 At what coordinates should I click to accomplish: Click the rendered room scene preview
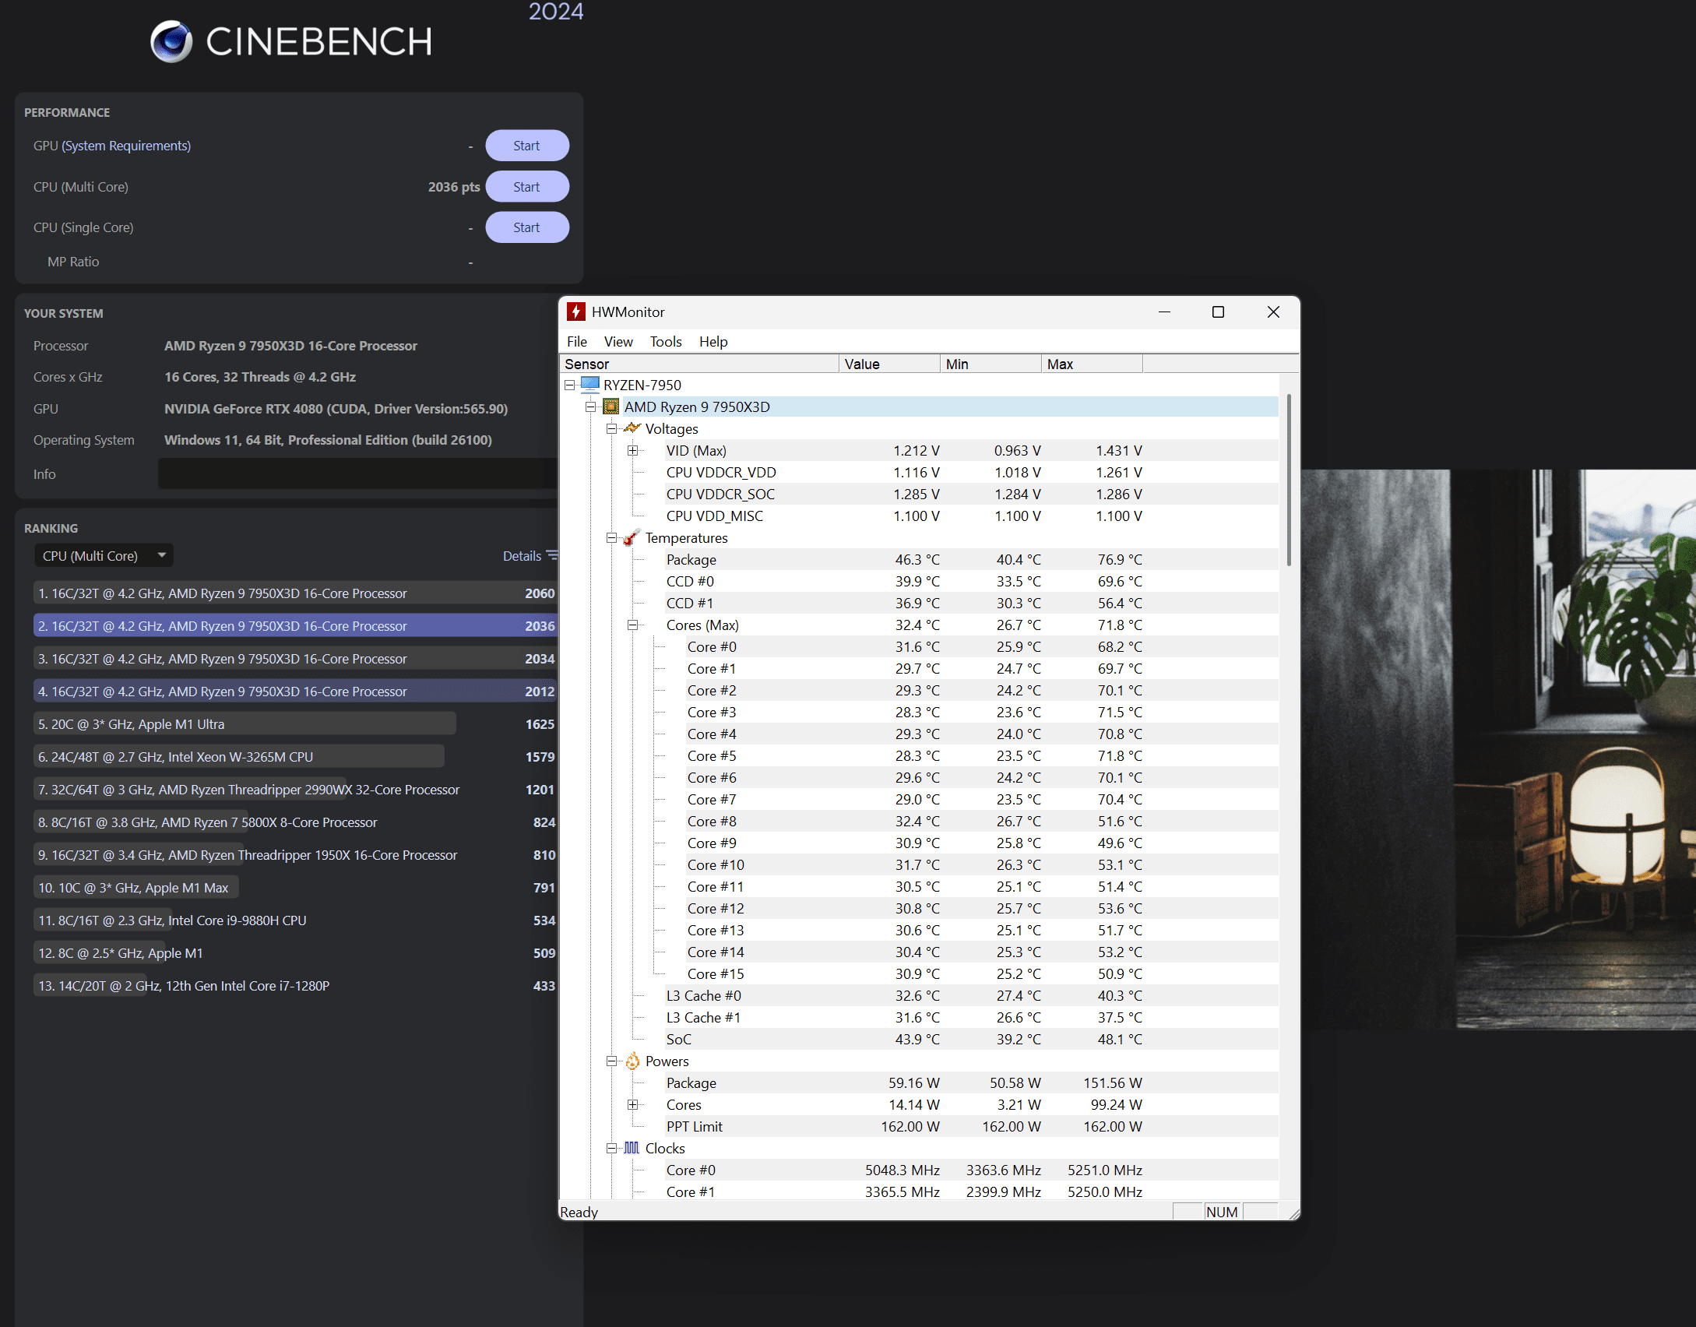click(1498, 749)
